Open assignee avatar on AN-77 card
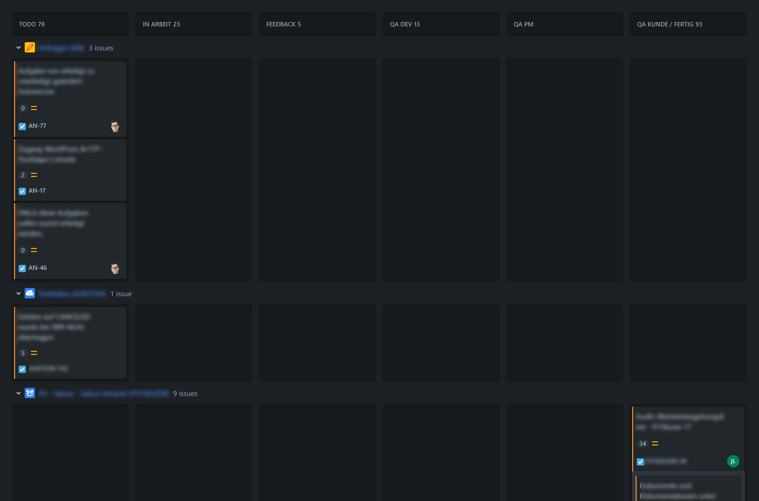The width and height of the screenshot is (759, 501). click(x=115, y=126)
